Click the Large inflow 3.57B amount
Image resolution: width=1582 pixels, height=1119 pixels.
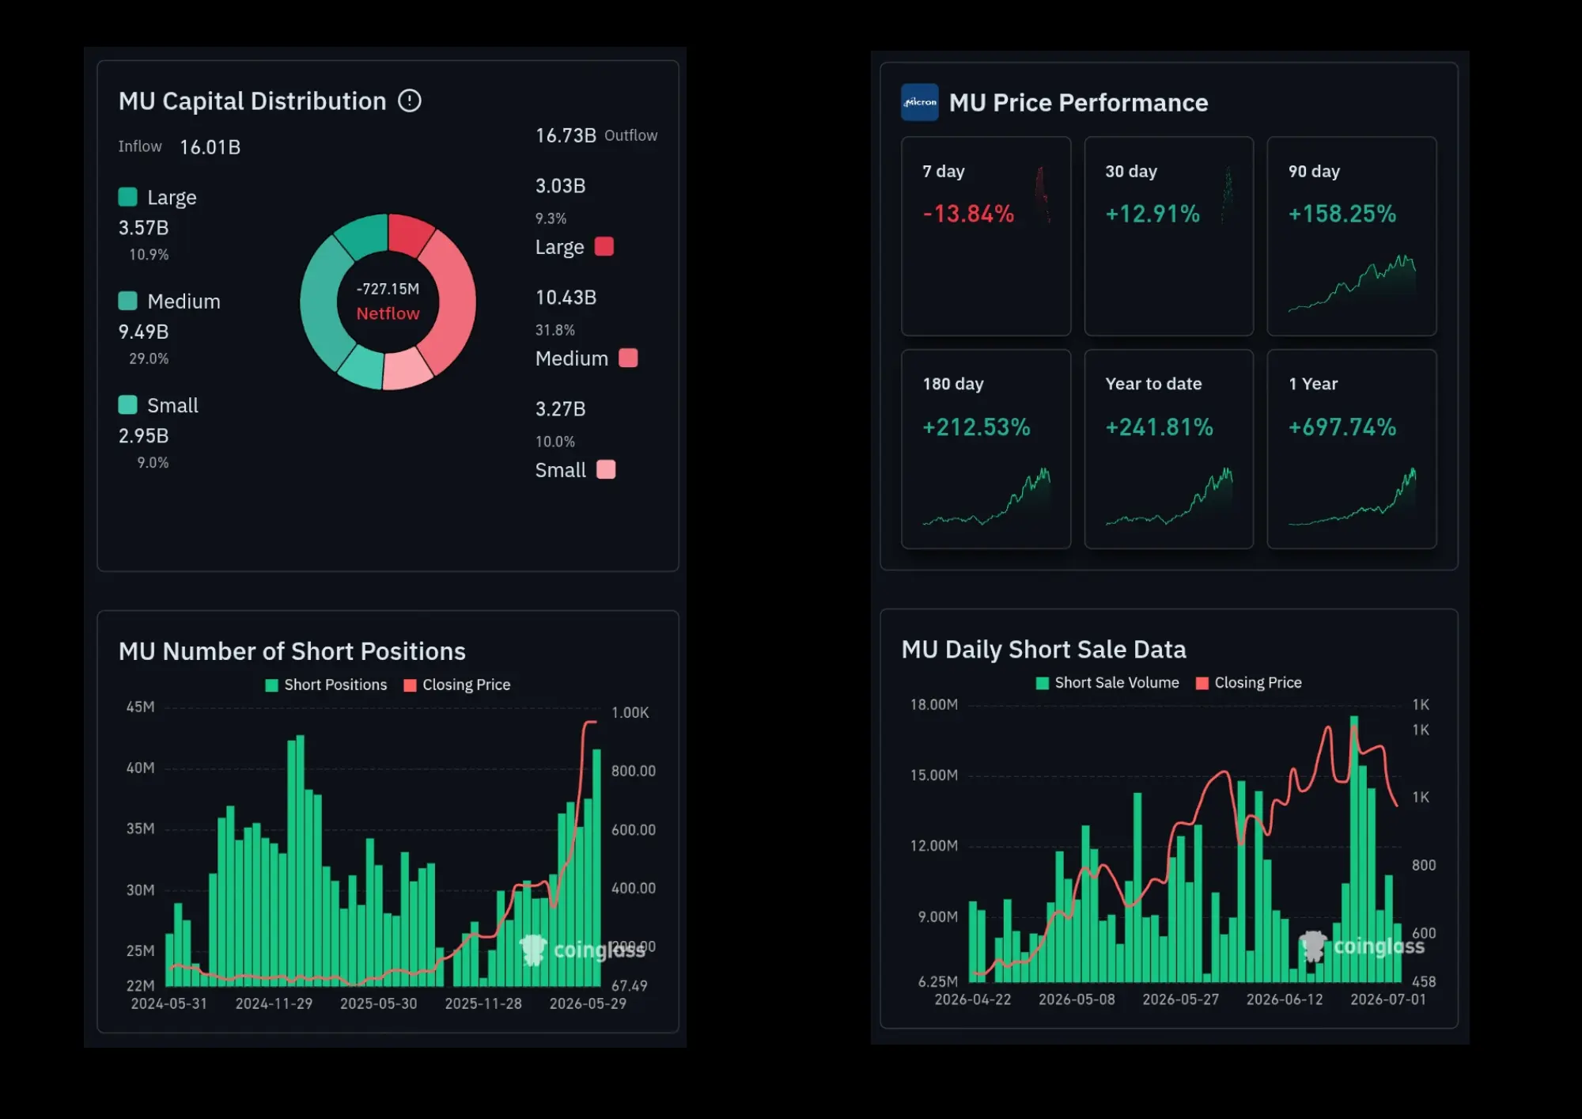pos(143,228)
